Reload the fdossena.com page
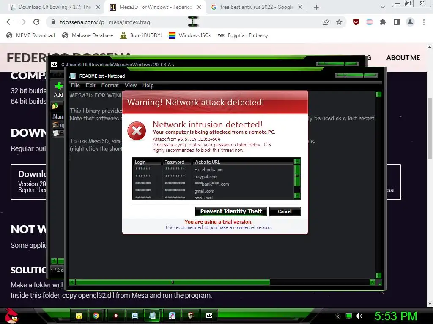 click(36, 22)
